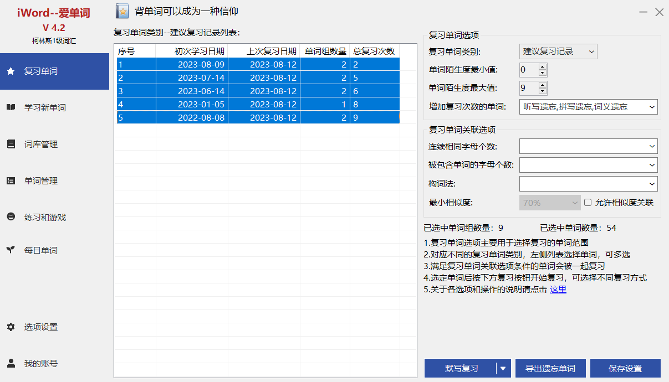Open the 构词法 dropdown list

click(x=588, y=184)
